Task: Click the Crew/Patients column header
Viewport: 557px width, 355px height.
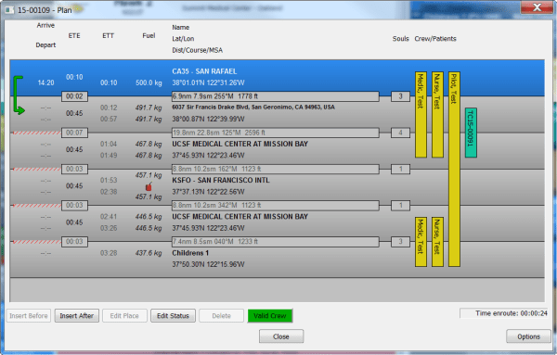Action: 435,39
